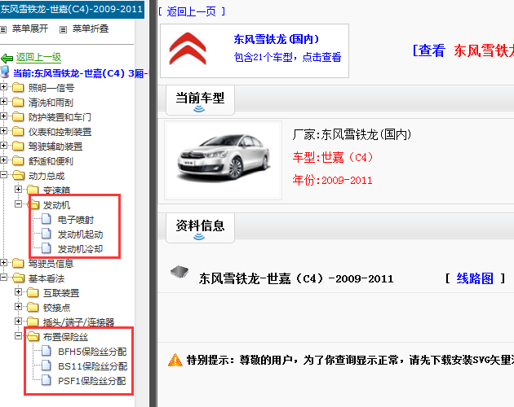The height and width of the screenshot is (407, 514).
Task: Click the PSF1保险丝分配 document icon
Action: pos(47,380)
